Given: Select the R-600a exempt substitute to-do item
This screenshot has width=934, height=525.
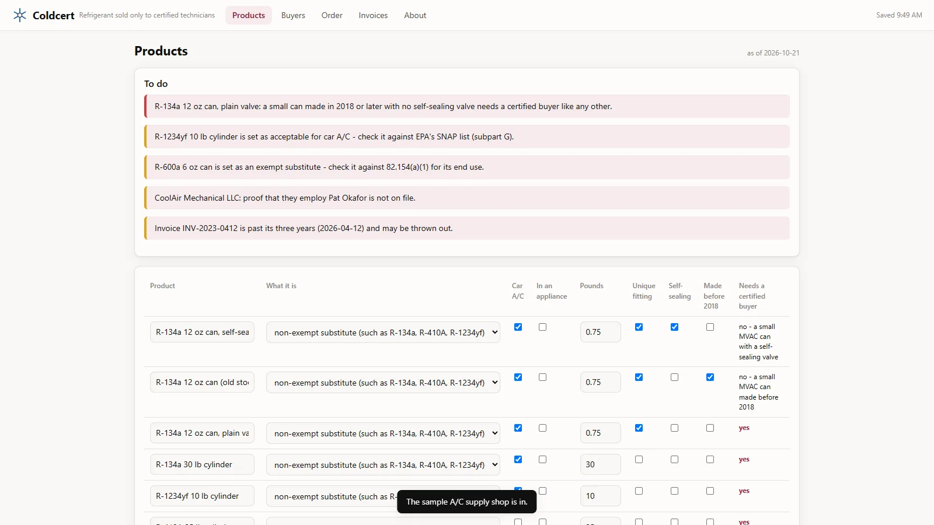Looking at the screenshot, I should click(467, 167).
